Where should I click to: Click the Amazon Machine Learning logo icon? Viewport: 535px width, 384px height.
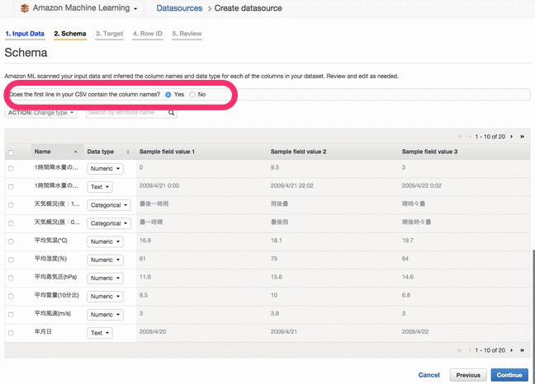pos(25,8)
